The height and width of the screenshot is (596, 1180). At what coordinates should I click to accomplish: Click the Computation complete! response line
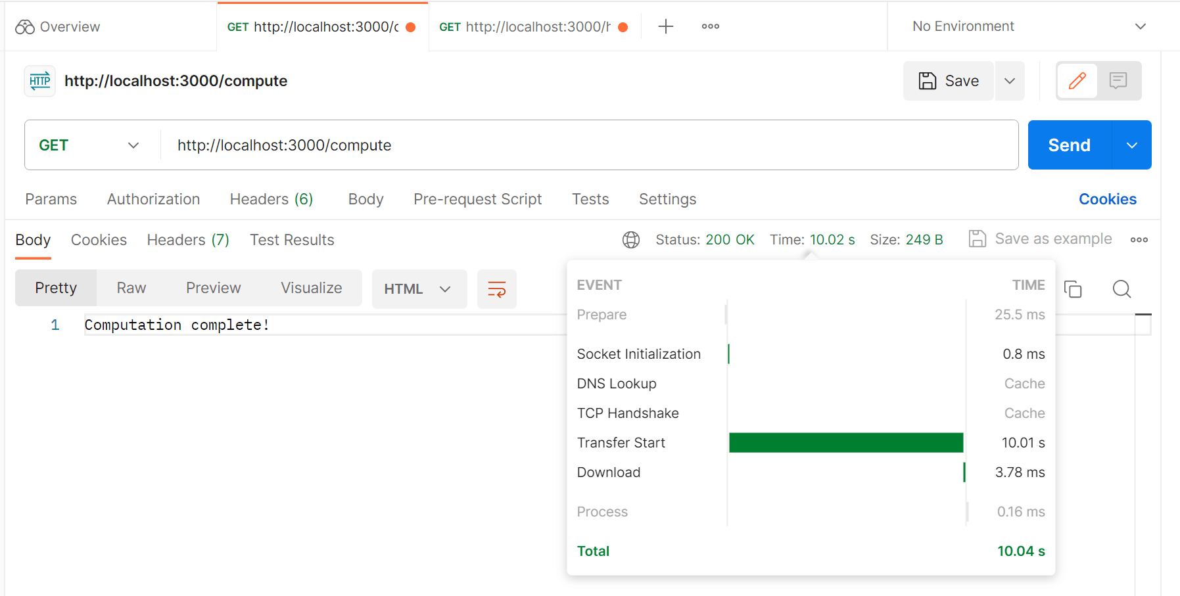click(x=177, y=325)
